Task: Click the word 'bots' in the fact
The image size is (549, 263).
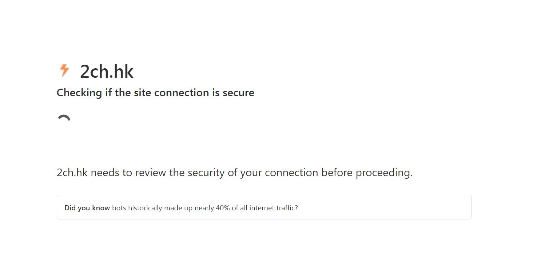Action: [x=119, y=208]
